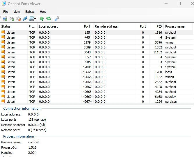The image size is (194, 157).
Task: Click the chain link toolbar icon
Action: (x=12, y=19)
